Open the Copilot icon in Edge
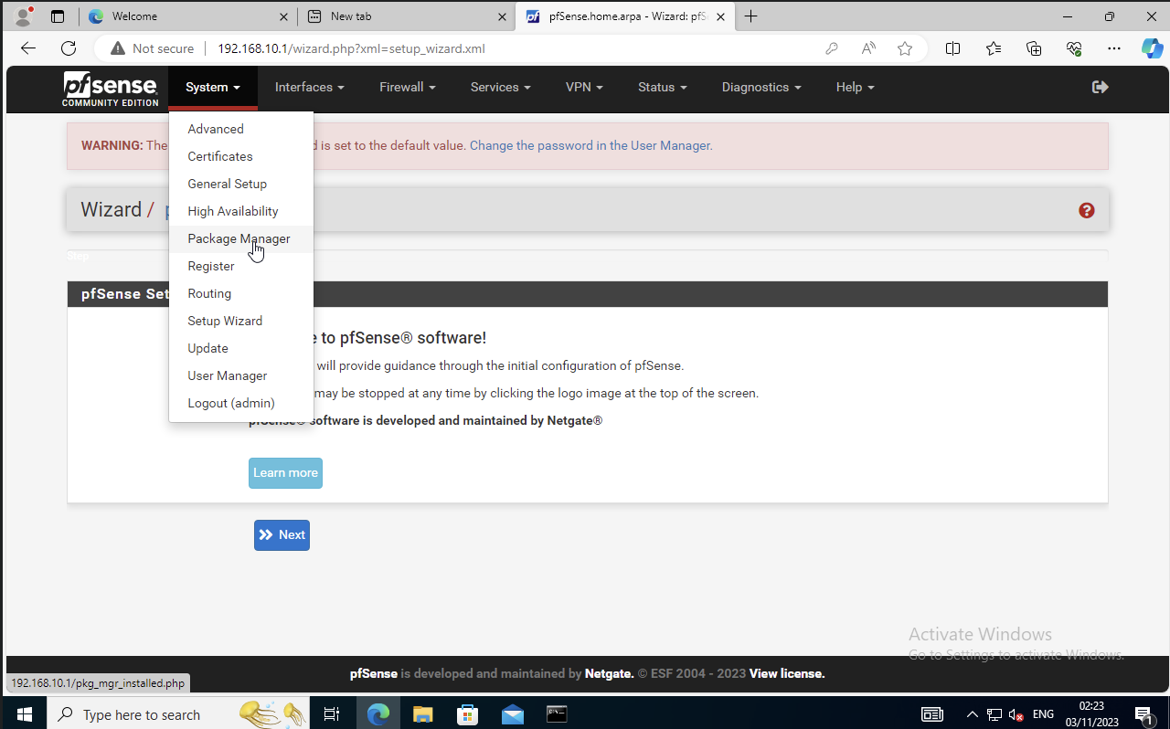The image size is (1170, 729). tap(1152, 48)
